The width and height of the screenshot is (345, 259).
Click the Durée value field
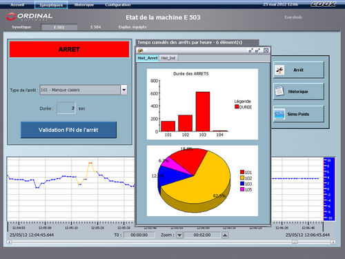click(66, 108)
